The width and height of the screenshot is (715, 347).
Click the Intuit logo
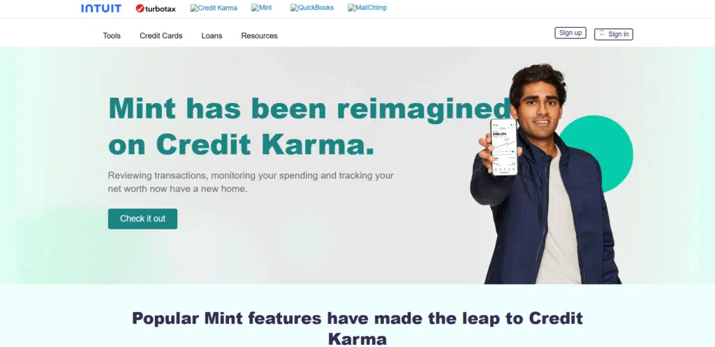[101, 8]
